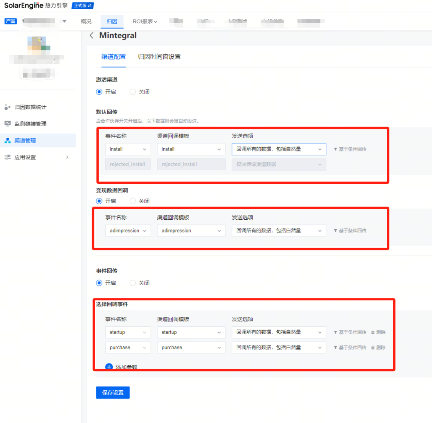Open the startup callback template dropdown
The image size is (432, 423).
point(191,332)
